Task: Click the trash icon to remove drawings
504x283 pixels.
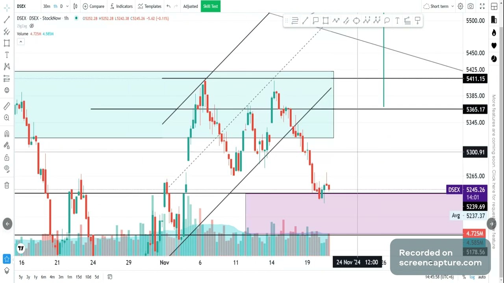Action: 7,185
